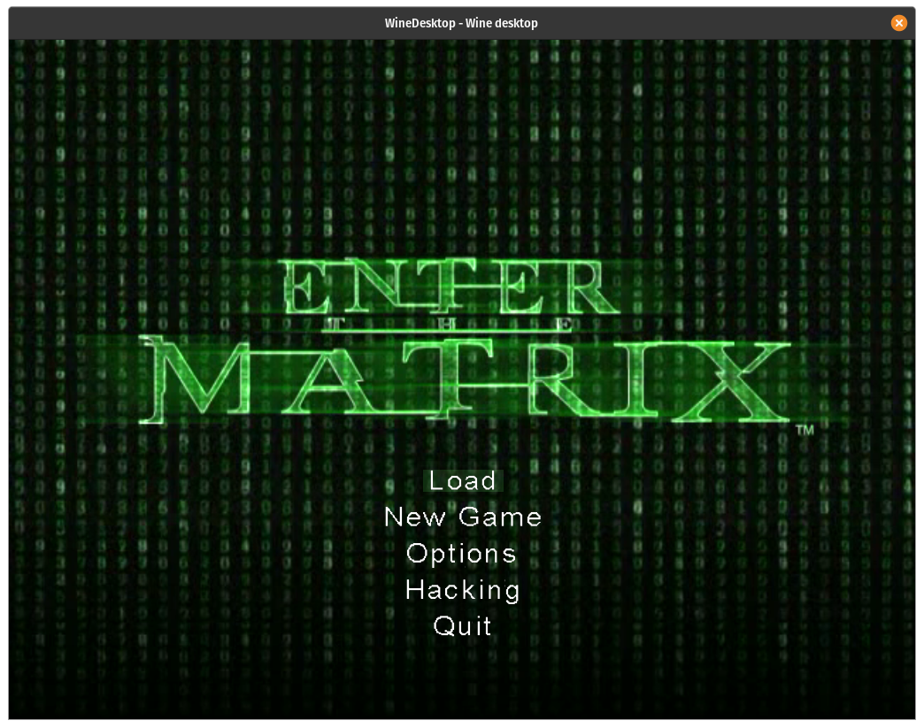Select Load from the main menu
Image resolution: width=924 pixels, height=728 pixels.
[463, 481]
